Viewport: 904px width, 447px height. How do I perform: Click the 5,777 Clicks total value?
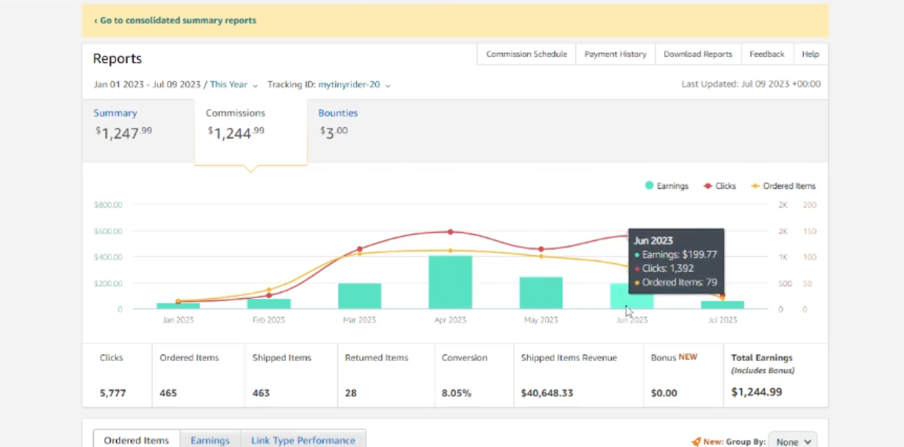pyautogui.click(x=112, y=393)
